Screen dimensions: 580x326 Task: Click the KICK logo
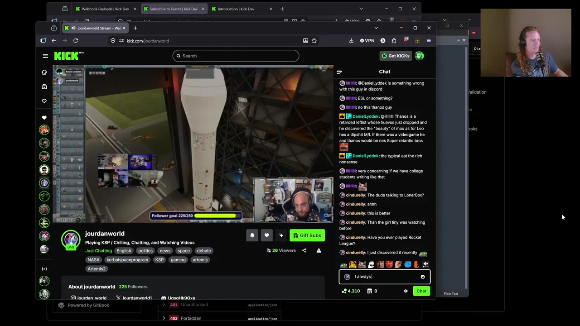(x=69, y=56)
